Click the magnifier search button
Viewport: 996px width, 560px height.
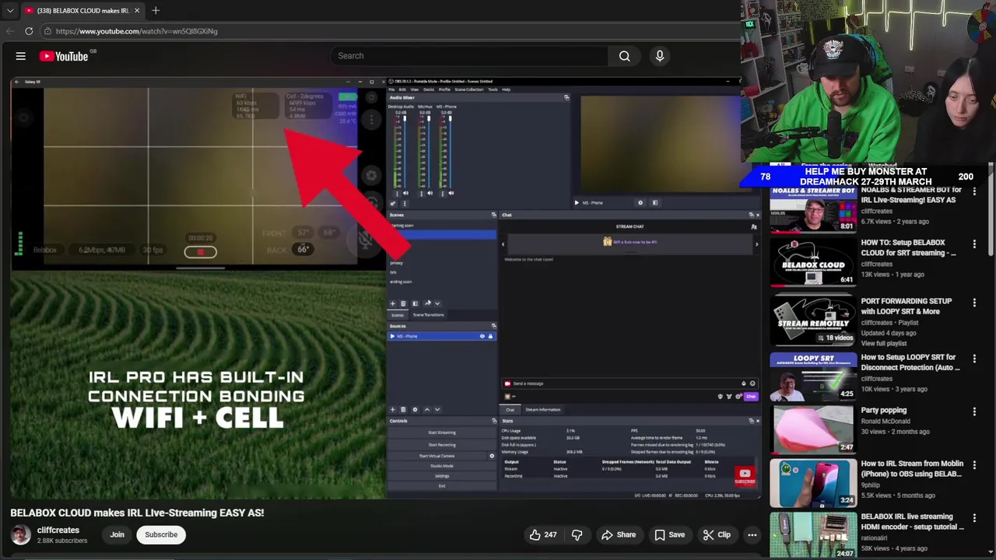624,56
